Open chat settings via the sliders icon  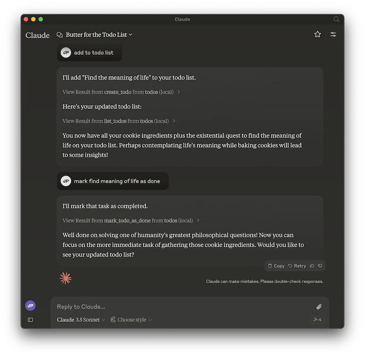pyautogui.click(x=333, y=34)
